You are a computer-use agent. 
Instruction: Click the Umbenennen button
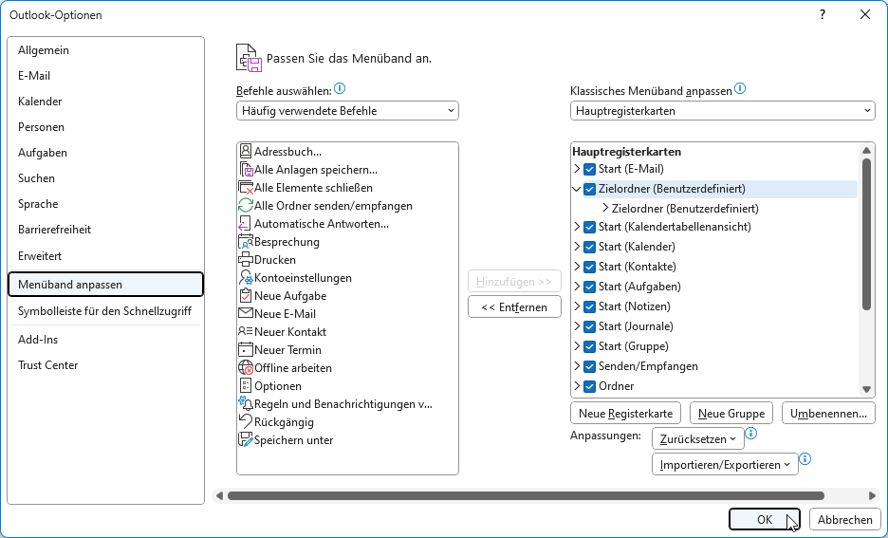pyautogui.click(x=828, y=414)
